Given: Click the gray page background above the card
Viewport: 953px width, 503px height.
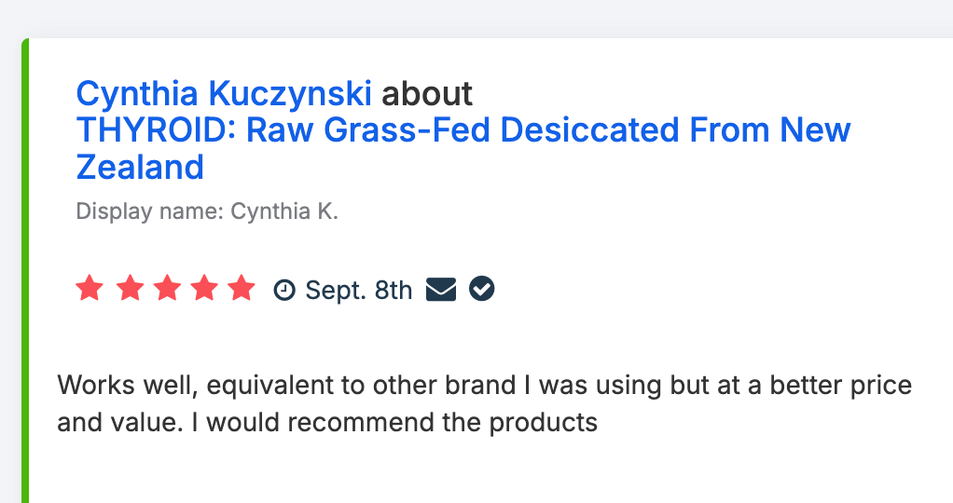Looking at the screenshot, I should pyautogui.click(x=466, y=17).
